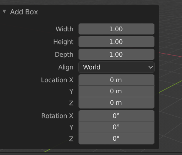
Task: Click the Height value field
Action: pos(116,42)
